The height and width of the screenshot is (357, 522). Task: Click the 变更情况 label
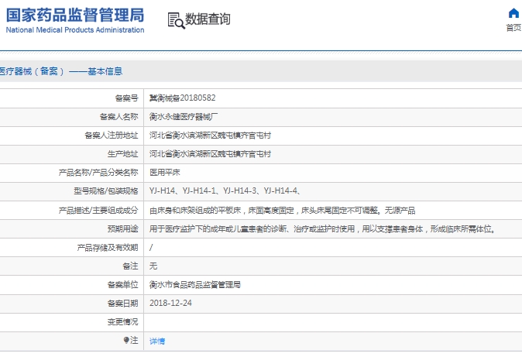point(122,321)
